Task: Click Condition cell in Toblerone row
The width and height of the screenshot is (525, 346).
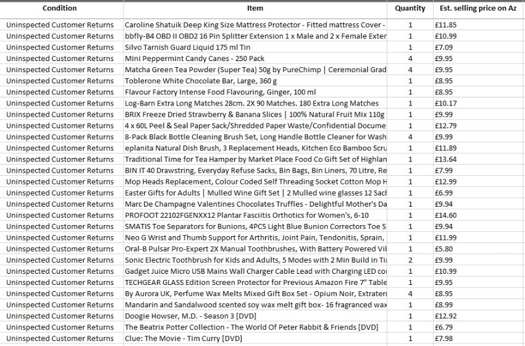Action: tap(62, 81)
